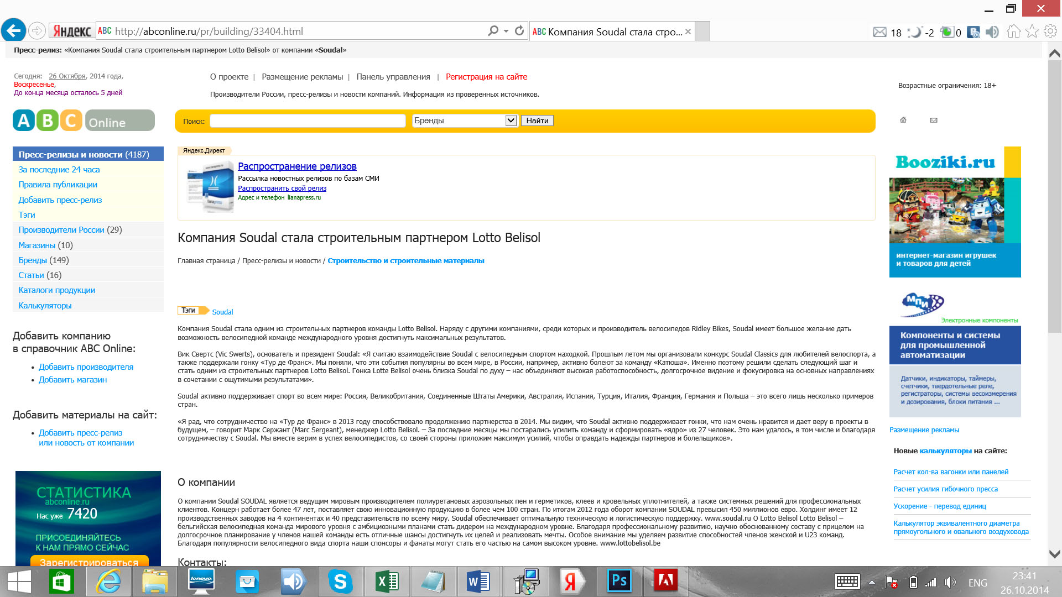Screen dimensions: 1062x597
Task: Click the scrollbar down arrow
Action: pos(1055,553)
